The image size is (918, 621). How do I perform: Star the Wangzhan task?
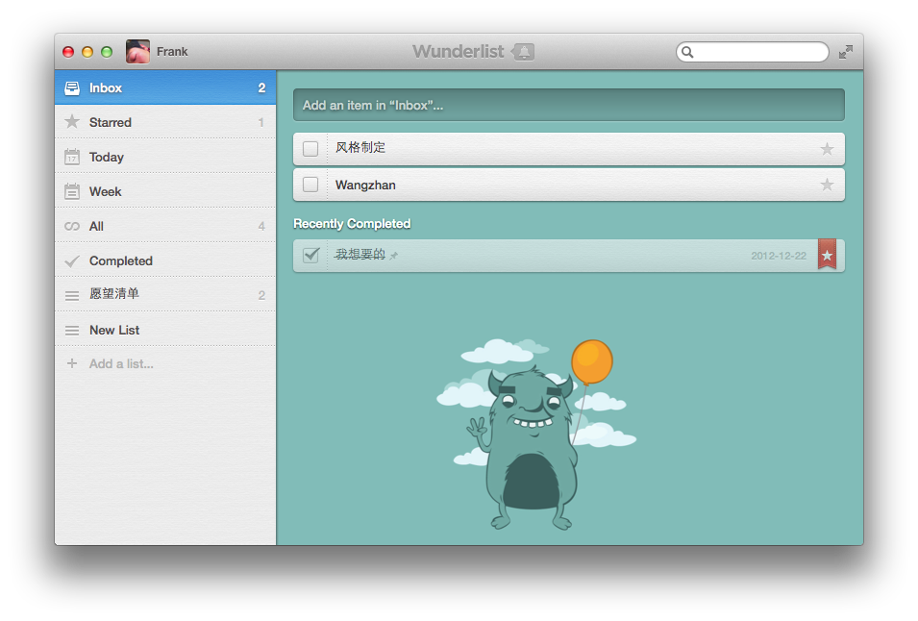tap(827, 185)
